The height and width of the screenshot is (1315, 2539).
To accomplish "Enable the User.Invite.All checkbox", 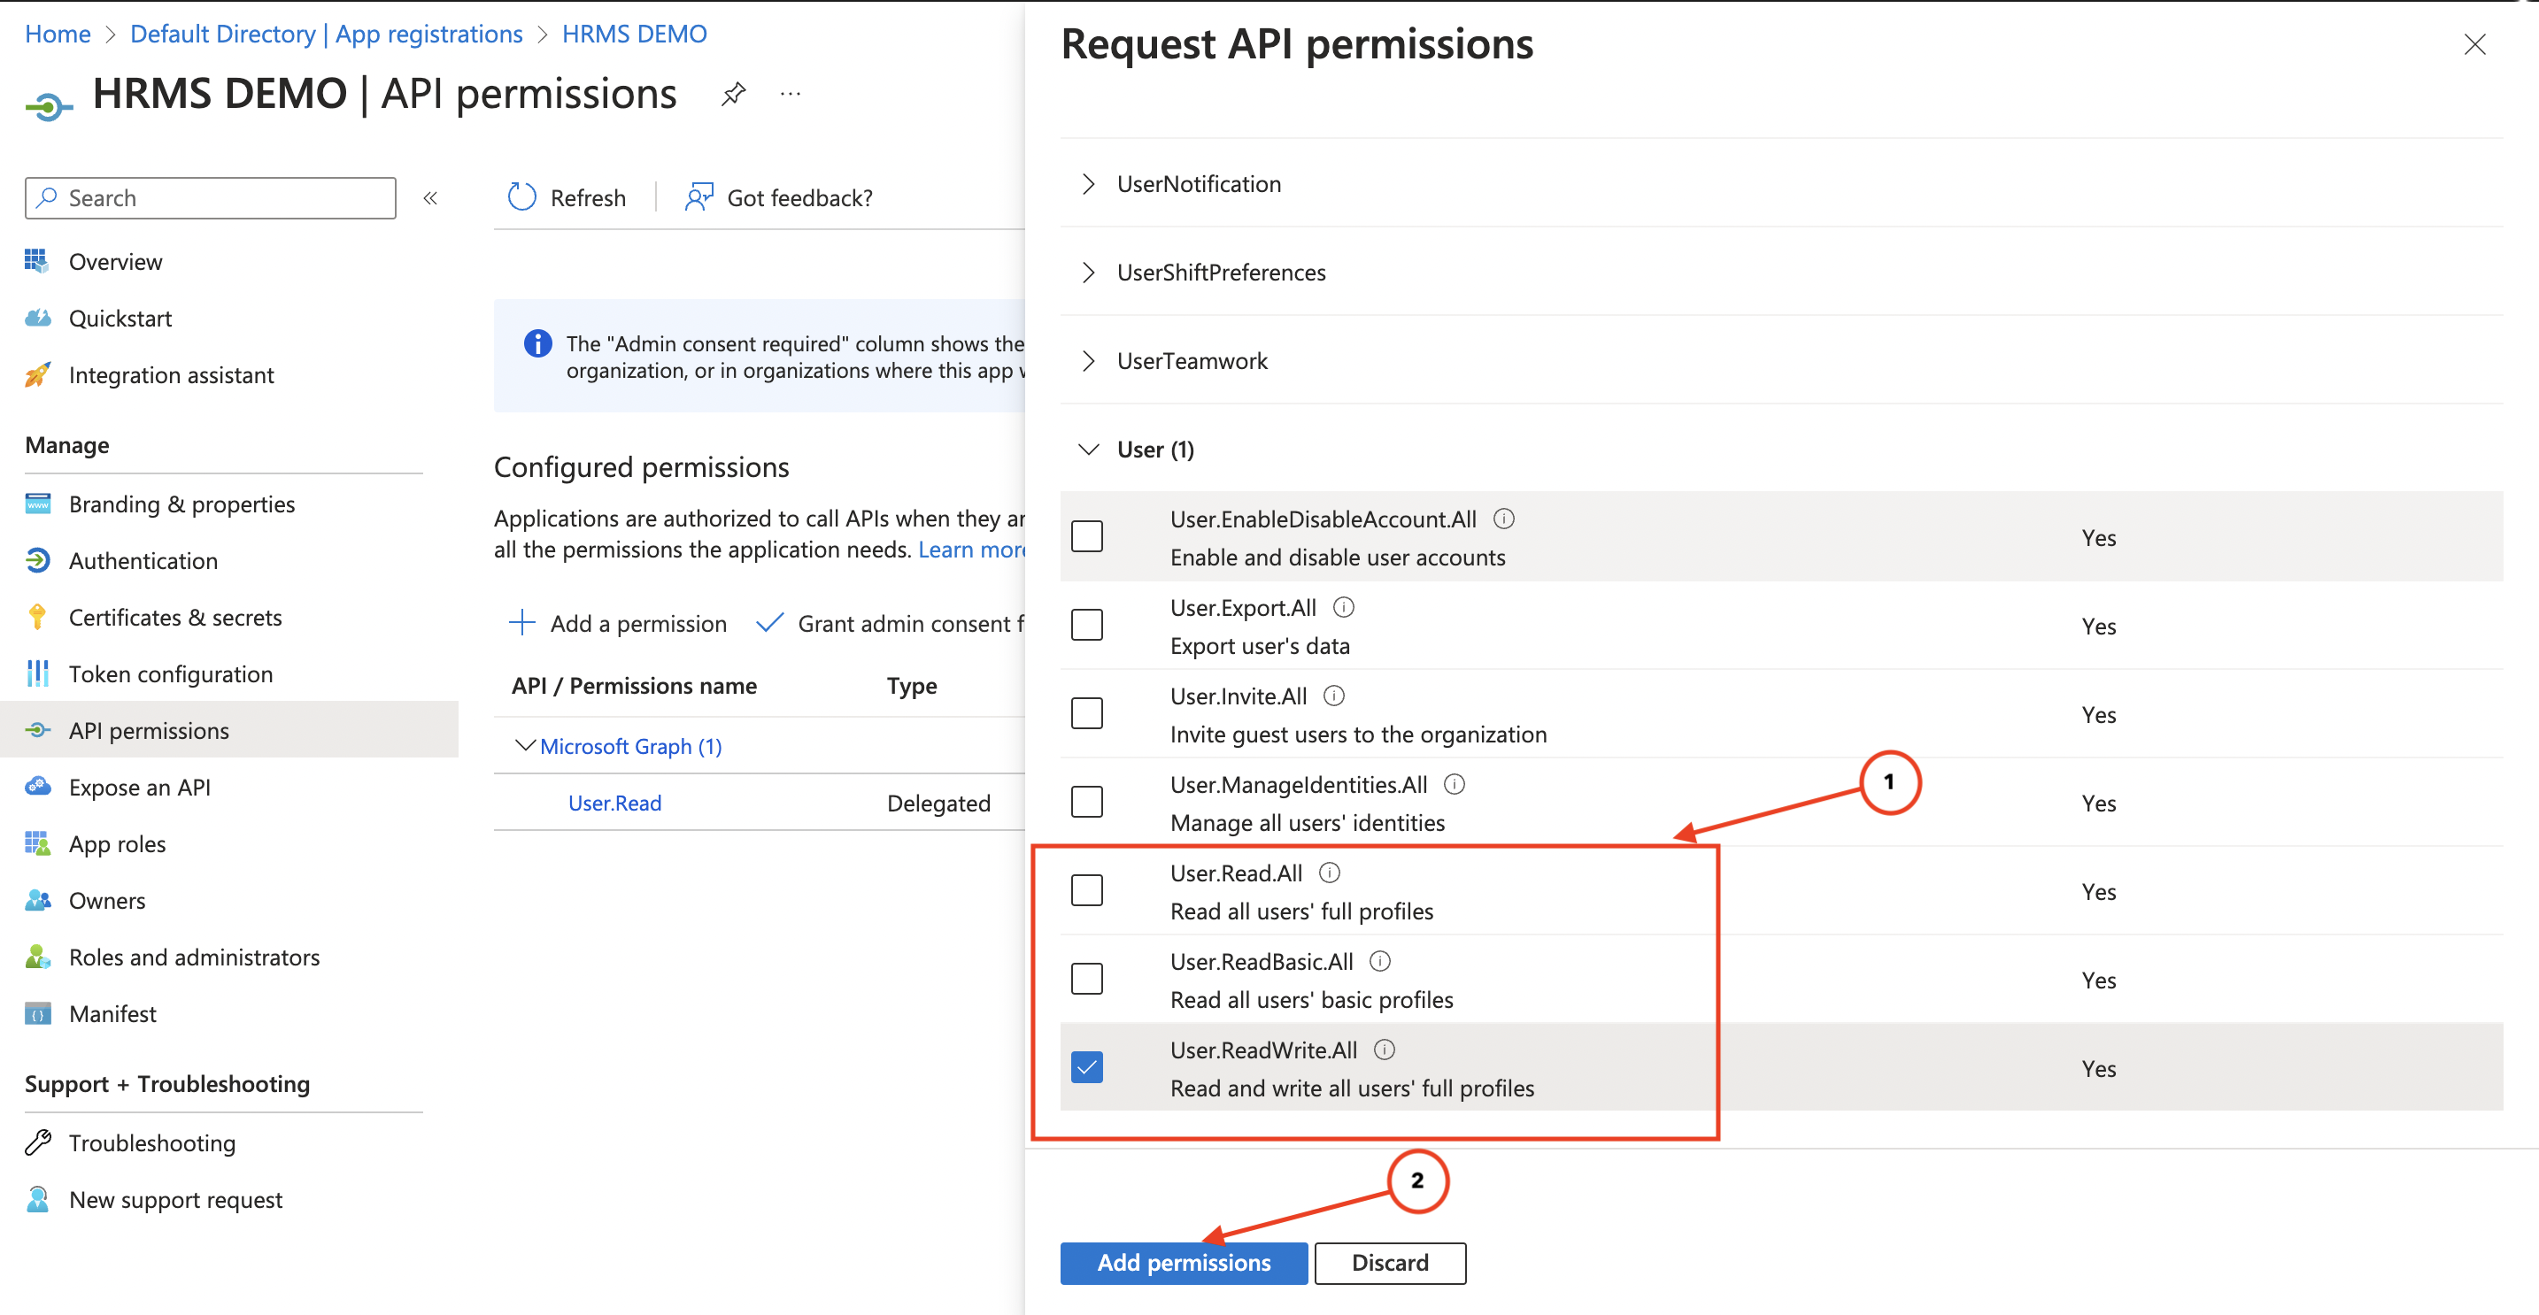I will [x=1087, y=713].
